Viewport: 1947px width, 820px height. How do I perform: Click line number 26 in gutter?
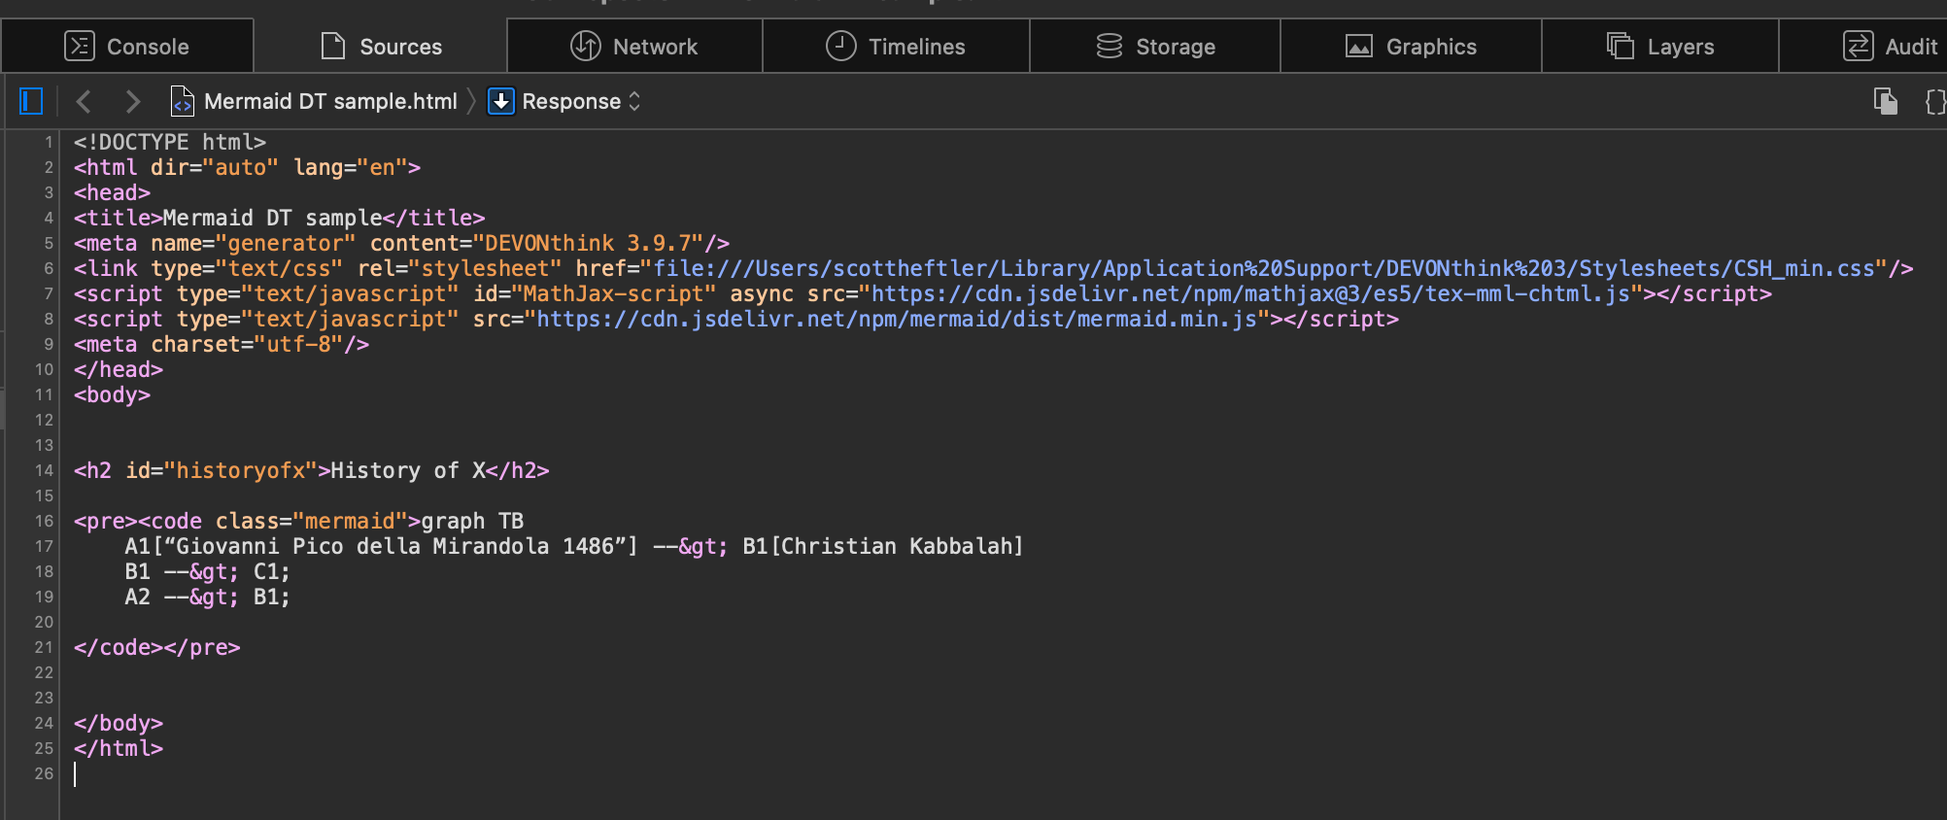click(44, 773)
